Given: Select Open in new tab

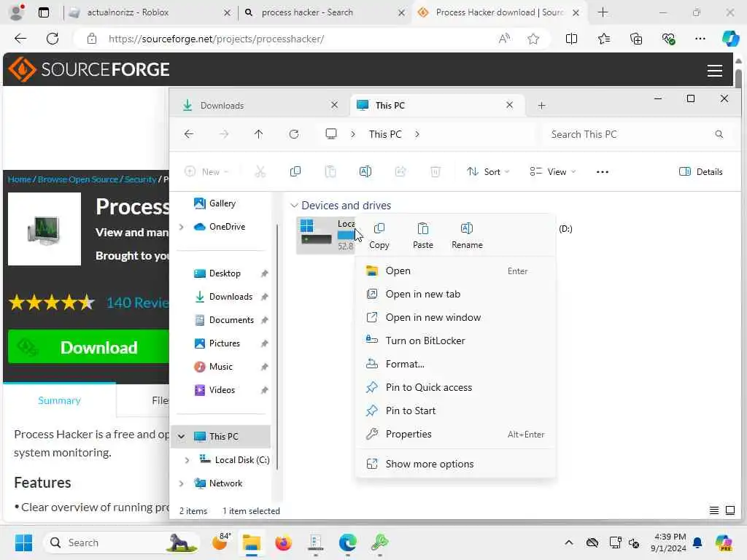Looking at the screenshot, I should click(x=455, y=294).
